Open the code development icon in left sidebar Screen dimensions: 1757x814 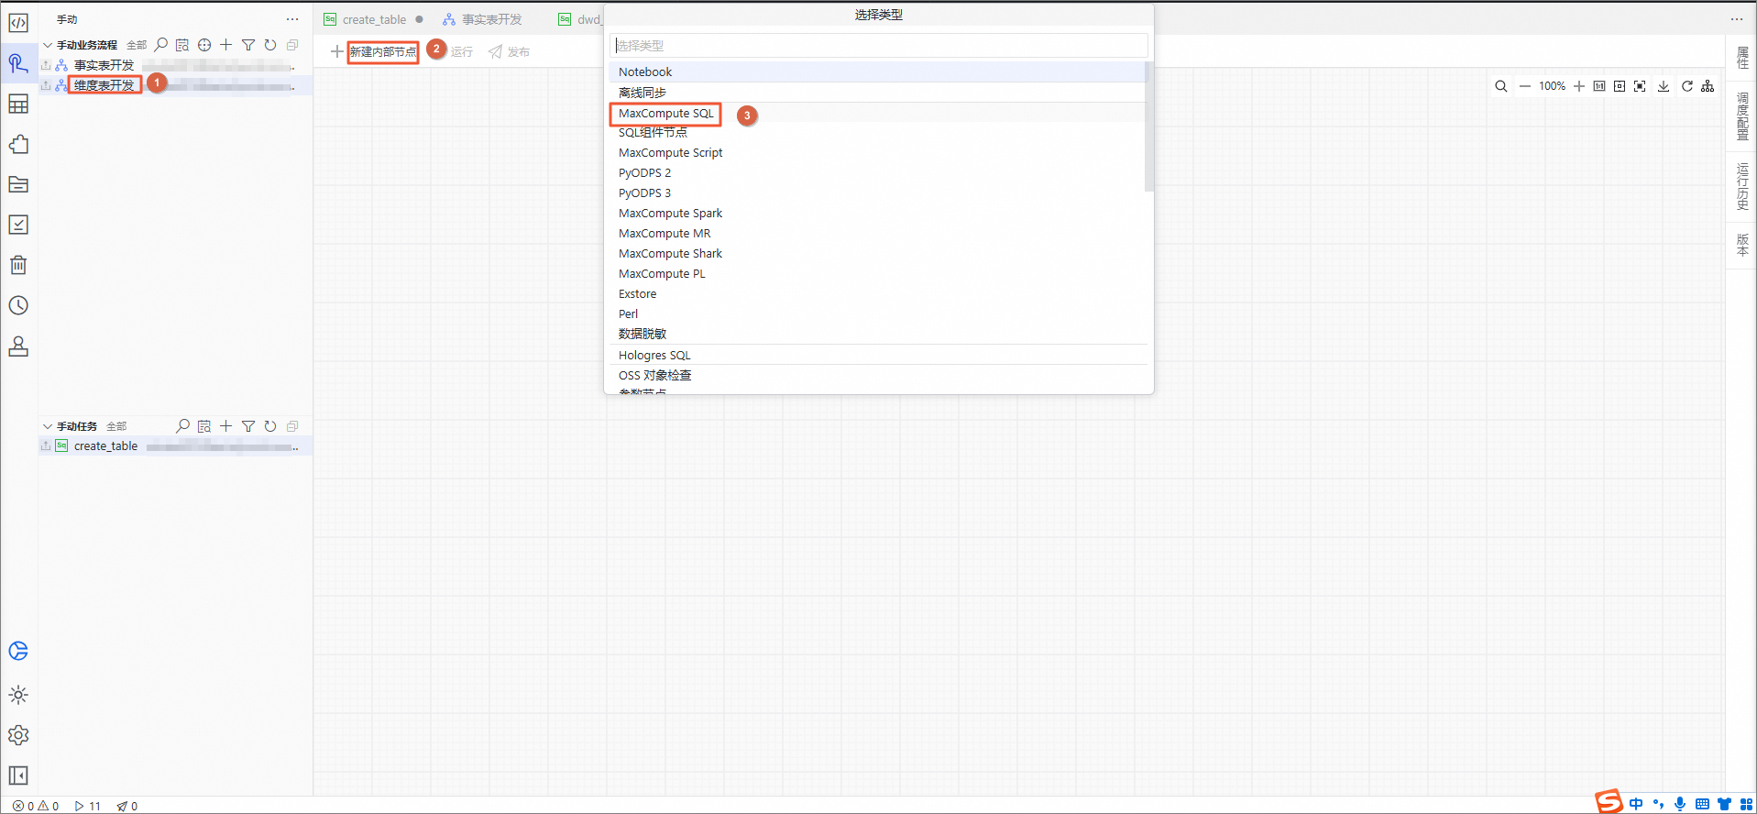[x=18, y=23]
